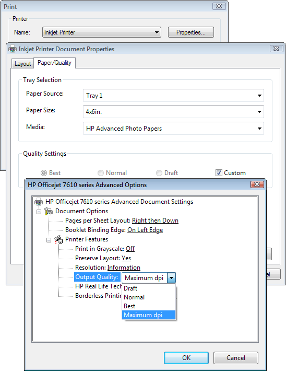Collapse the Document Options tree node

[x=39, y=212]
